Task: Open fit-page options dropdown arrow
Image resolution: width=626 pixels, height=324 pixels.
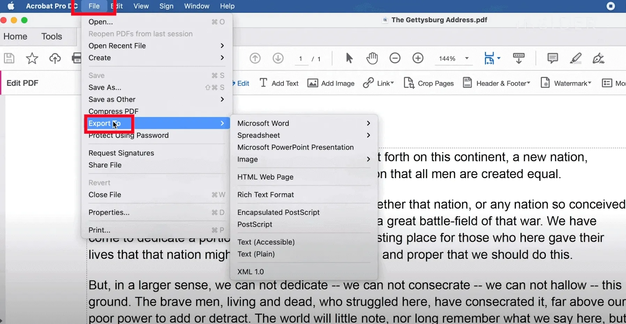Action: coord(499,58)
